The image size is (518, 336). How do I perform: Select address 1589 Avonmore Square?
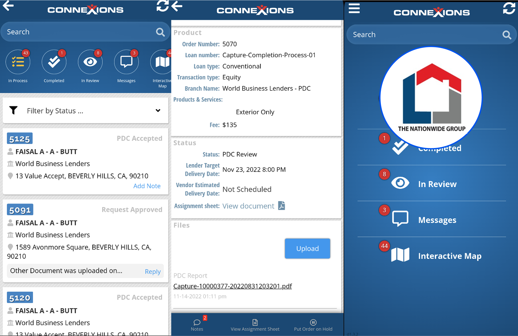[79, 251]
